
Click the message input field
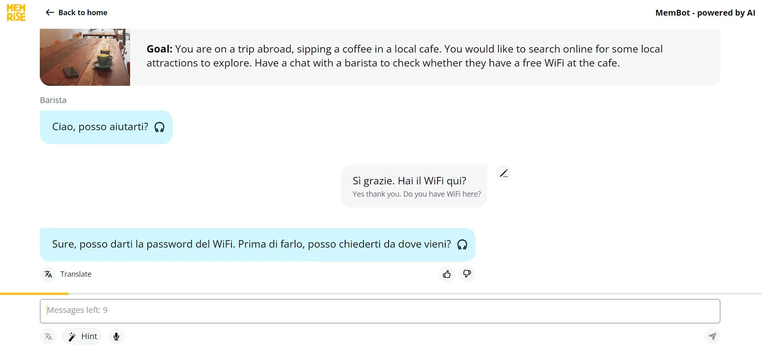tap(380, 311)
